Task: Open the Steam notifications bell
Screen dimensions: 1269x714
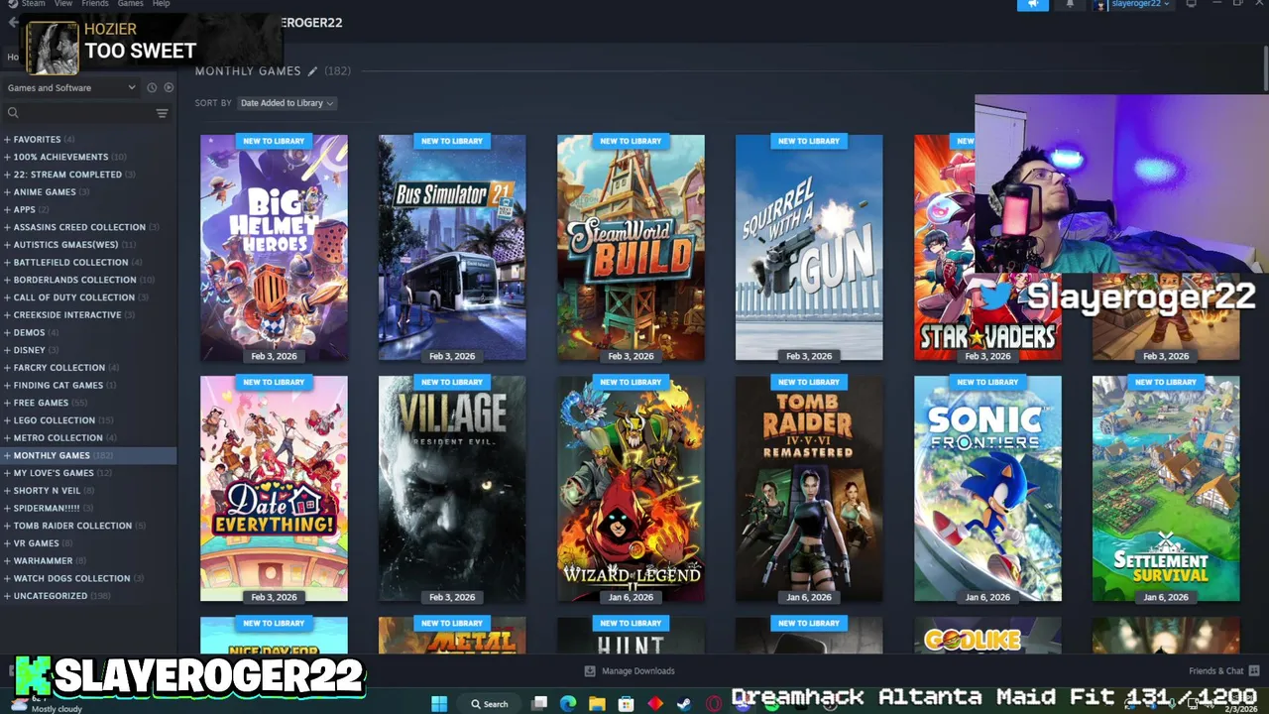Action: click(x=1070, y=4)
